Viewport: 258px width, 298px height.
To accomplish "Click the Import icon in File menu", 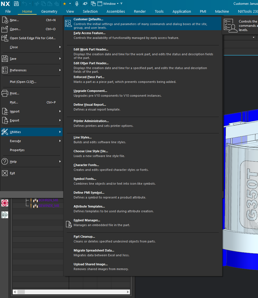I will (5, 111).
